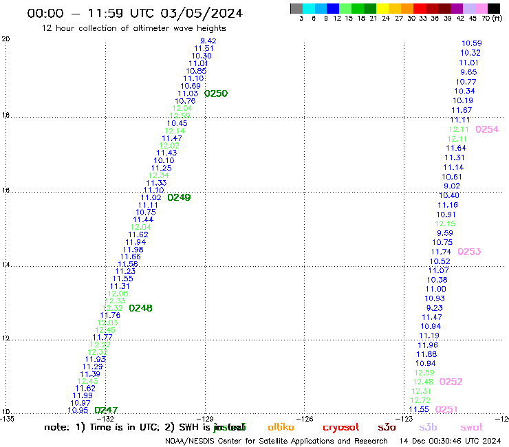Choose the pink swatch in the legend
Image resolution: width=509 pixels, height=447 pixels.
coord(481,8)
